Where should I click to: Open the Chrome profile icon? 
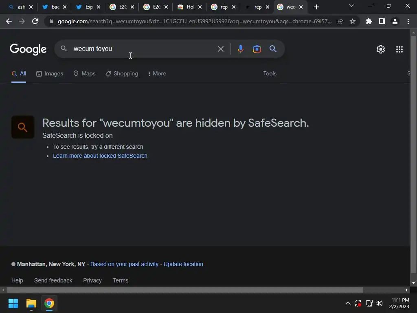[395, 21]
